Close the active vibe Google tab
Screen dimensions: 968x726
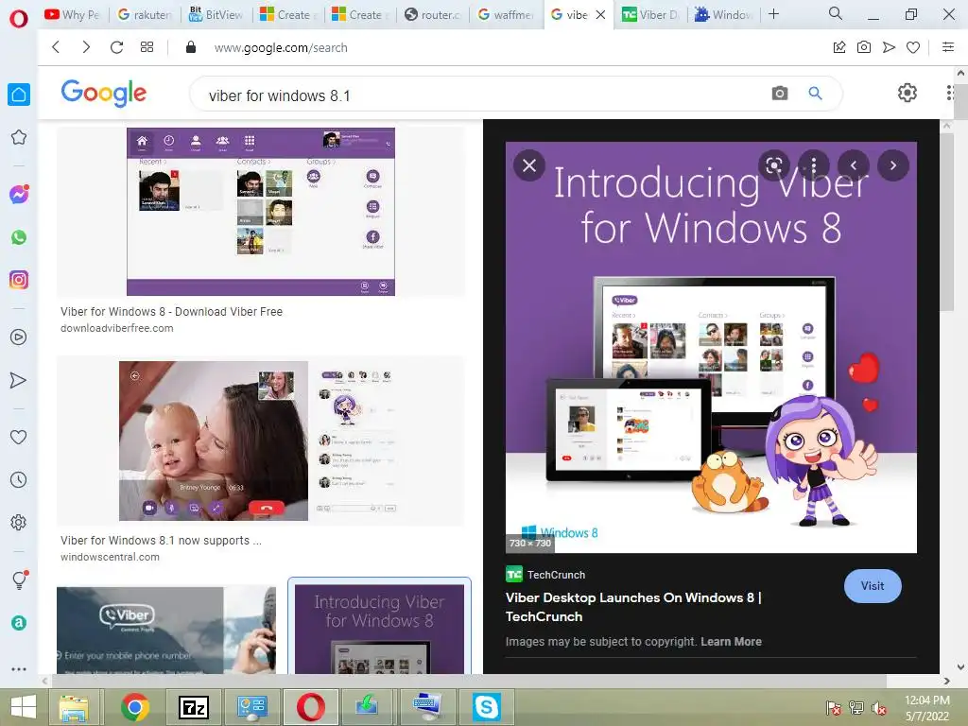click(x=600, y=14)
